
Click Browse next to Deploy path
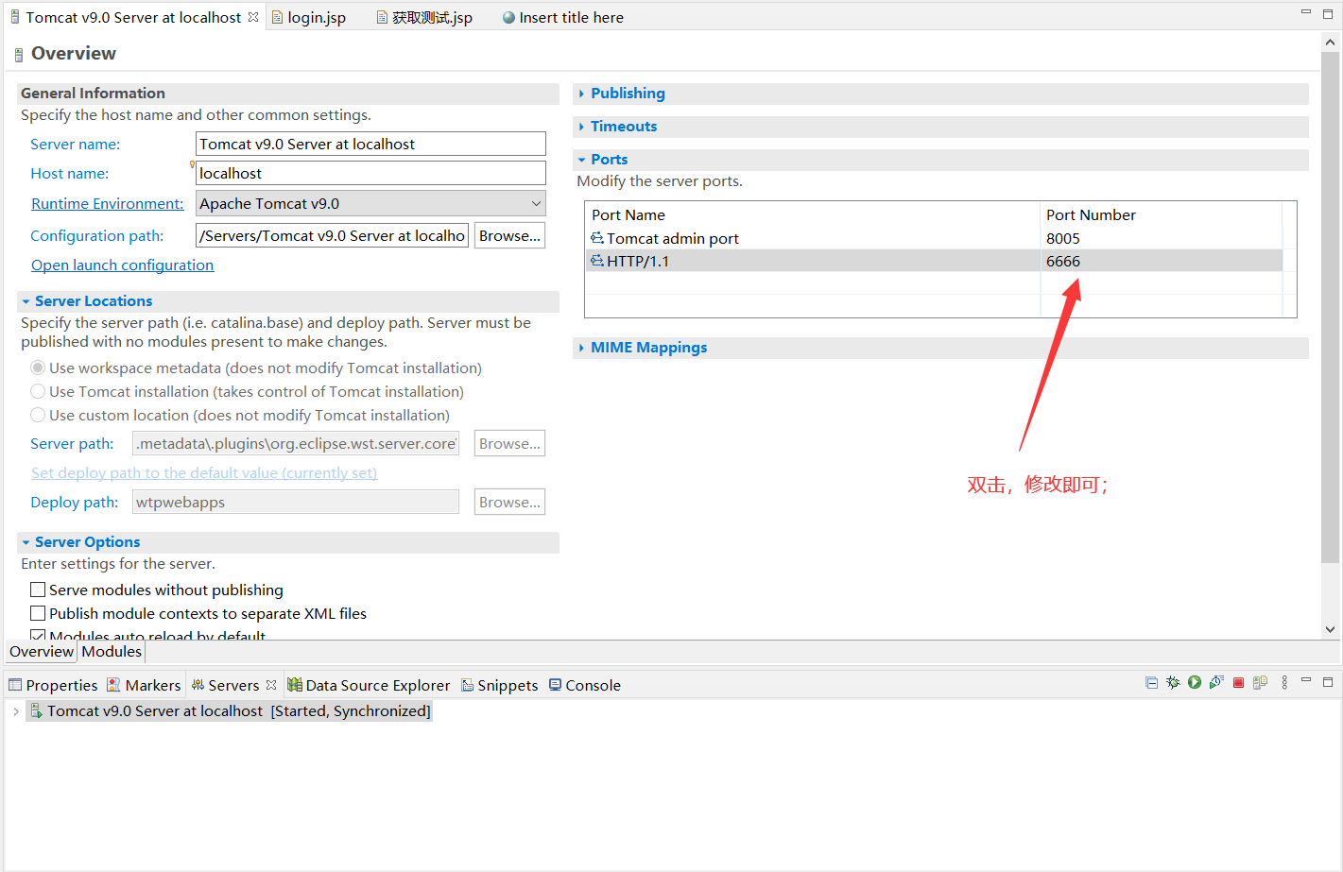[509, 502]
